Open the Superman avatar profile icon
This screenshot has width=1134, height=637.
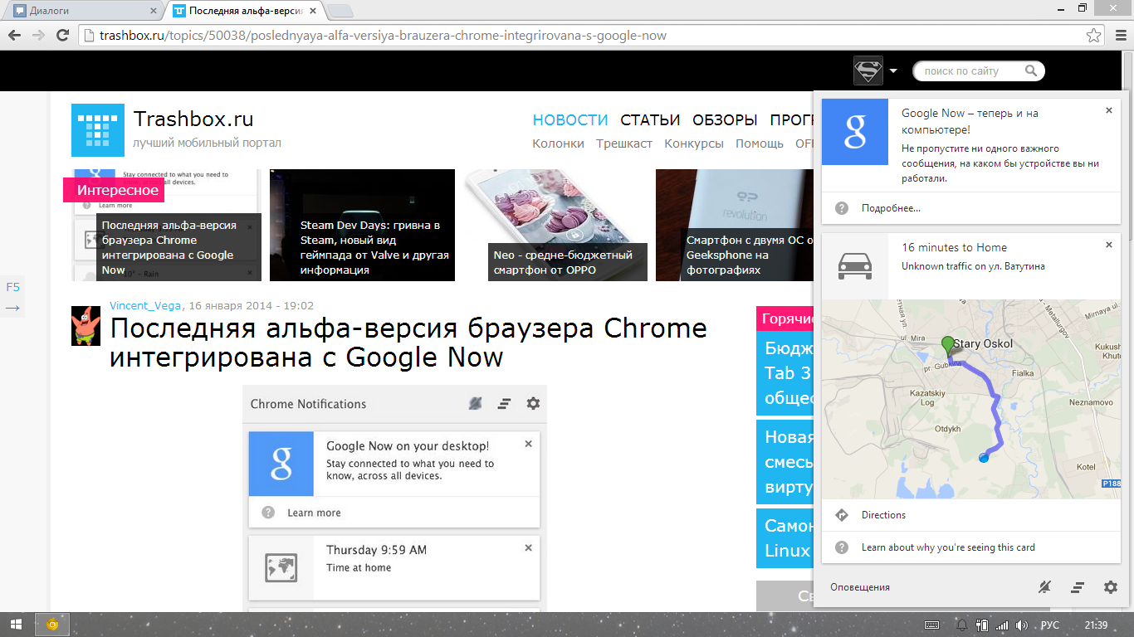click(868, 71)
